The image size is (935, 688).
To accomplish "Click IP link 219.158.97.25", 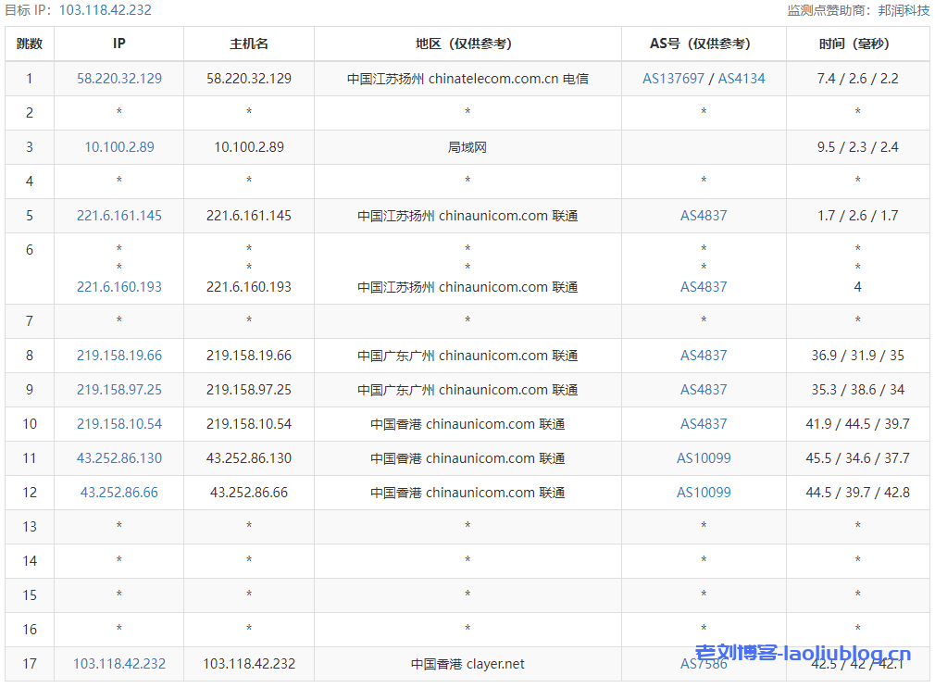I will tap(119, 390).
